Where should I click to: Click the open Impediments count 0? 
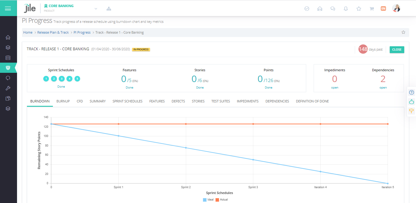(x=334, y=79)
